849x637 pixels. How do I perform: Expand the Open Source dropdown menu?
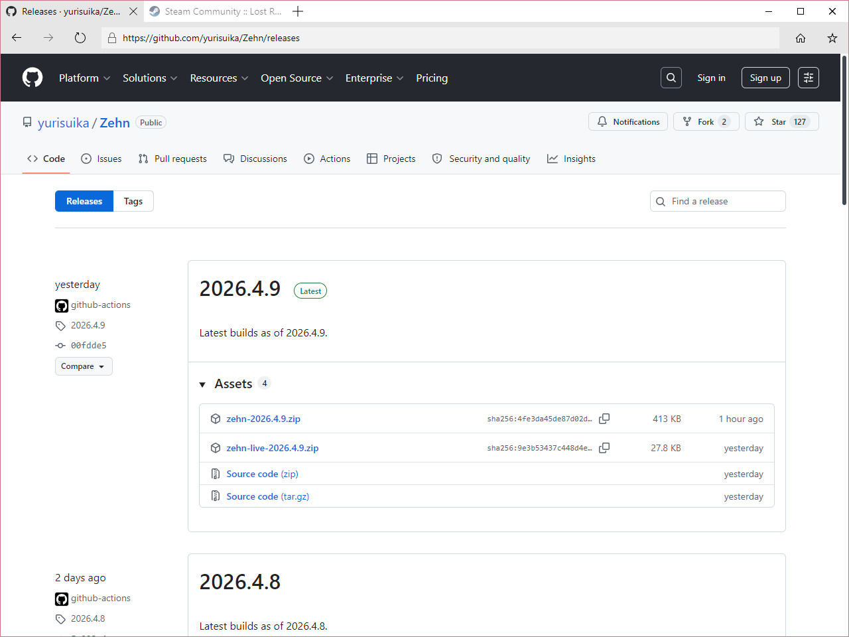[296, 78]
